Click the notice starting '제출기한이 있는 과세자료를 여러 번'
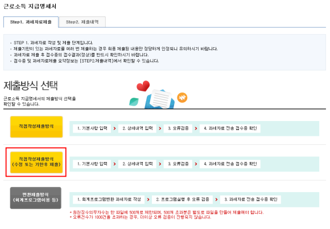Image resolution: width=330 pixels, height=229 pixels. [115, 49]
